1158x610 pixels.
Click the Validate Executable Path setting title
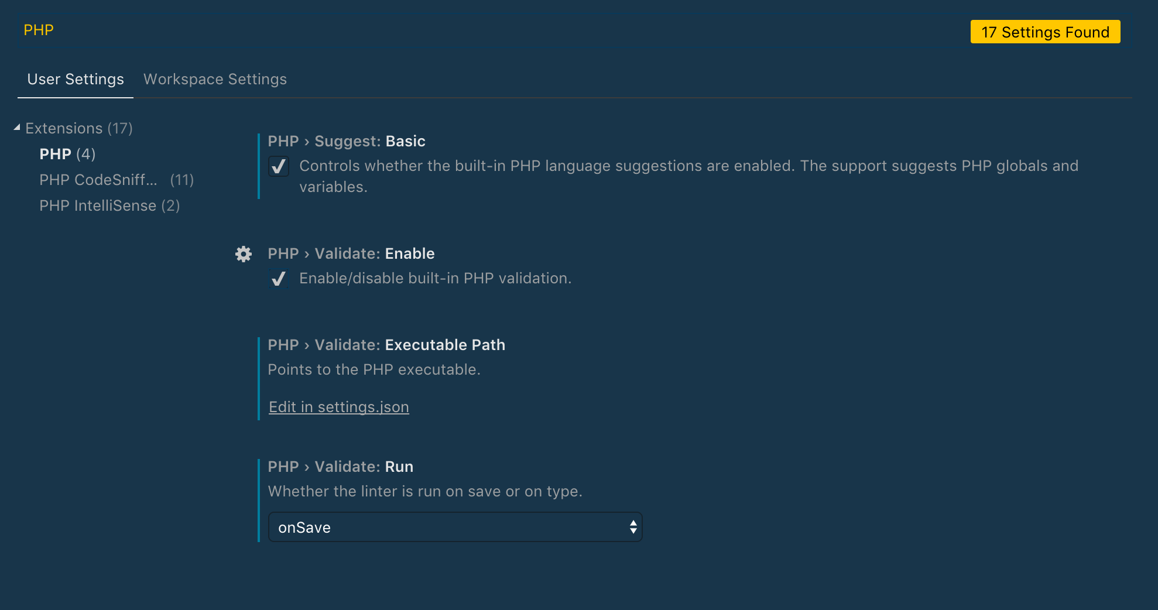click(386, 345)
